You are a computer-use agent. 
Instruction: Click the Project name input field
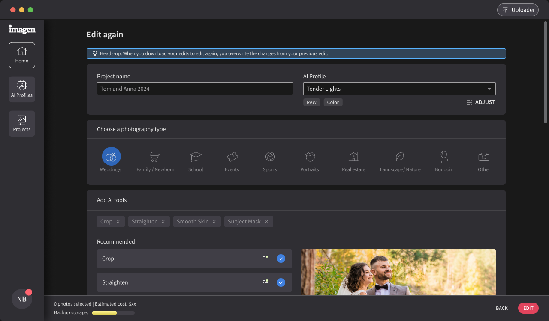click(195, 89)
